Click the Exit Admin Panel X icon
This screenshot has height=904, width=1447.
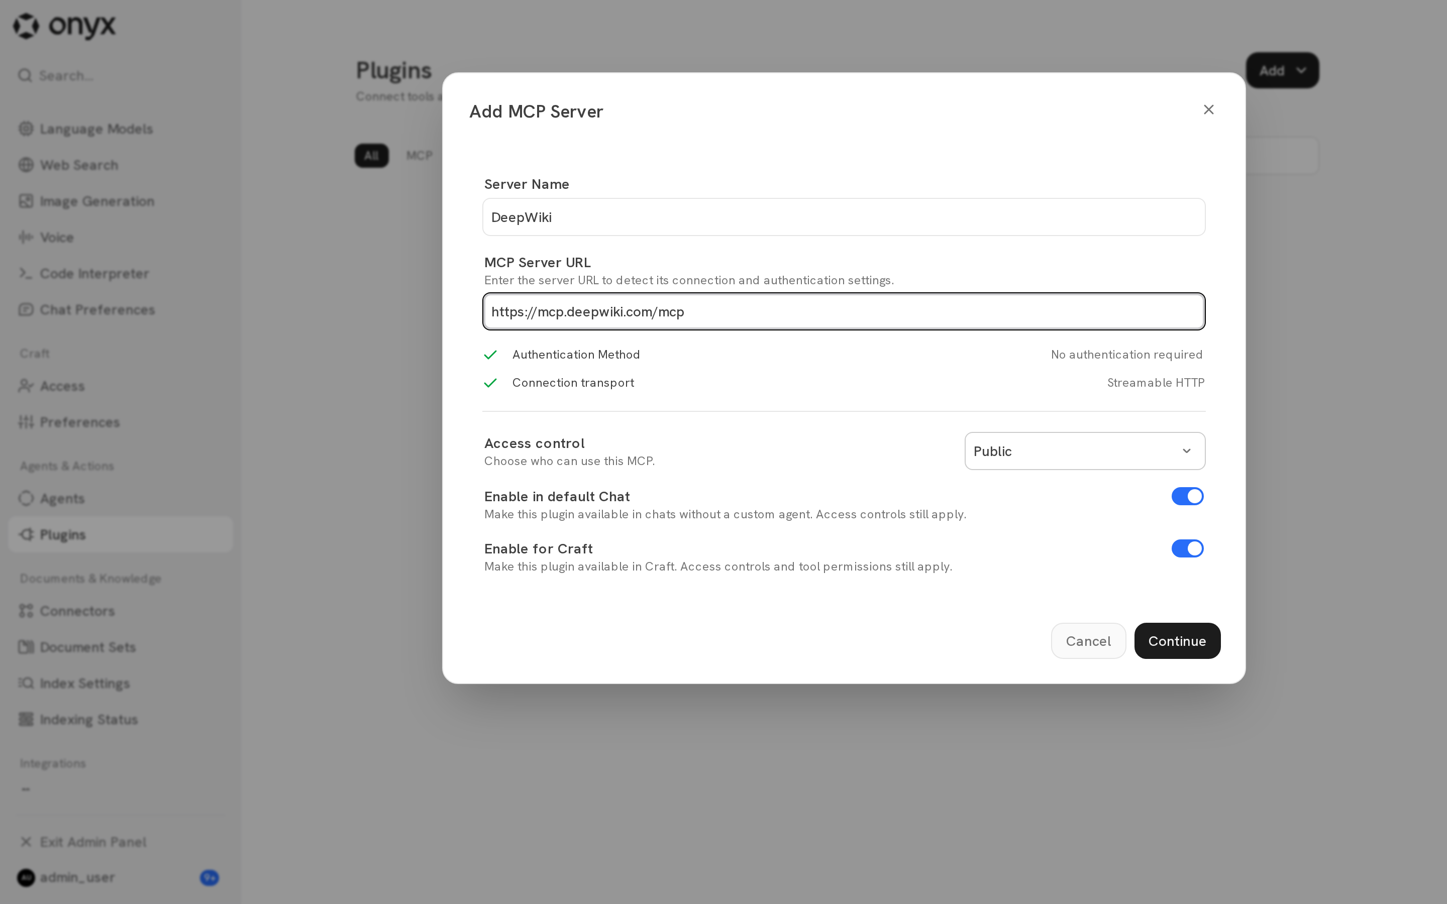pos(26,842)
